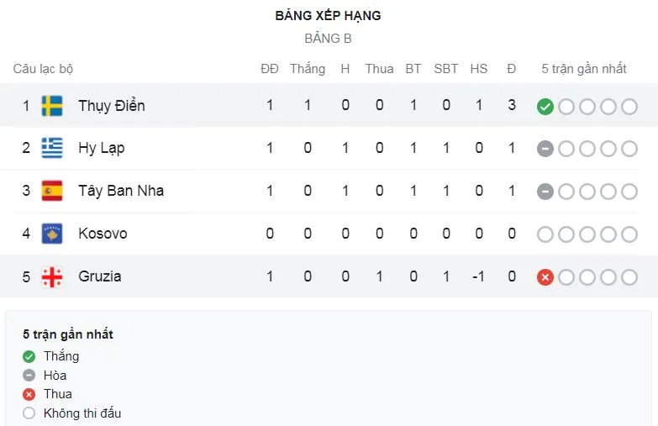Click the red Thua legend icon
The image size is (658, 426).
[29, 394]
